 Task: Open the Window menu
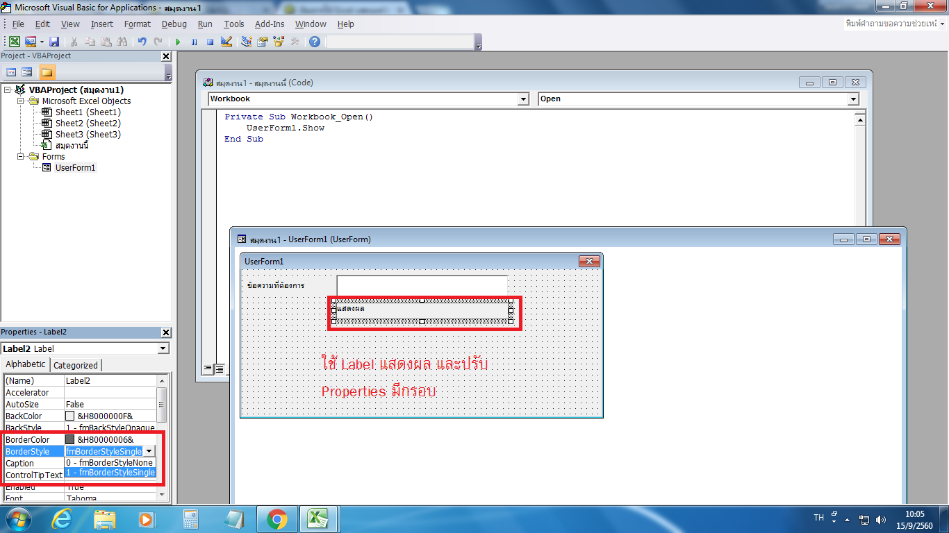click(x=311, y=24)
